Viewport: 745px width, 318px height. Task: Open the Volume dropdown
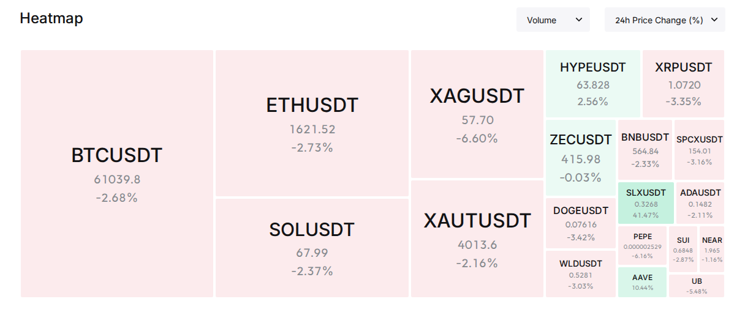(553, 20)
